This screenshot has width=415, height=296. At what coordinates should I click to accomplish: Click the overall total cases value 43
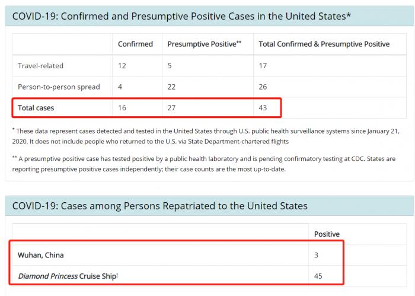click(x=263, y=108)
